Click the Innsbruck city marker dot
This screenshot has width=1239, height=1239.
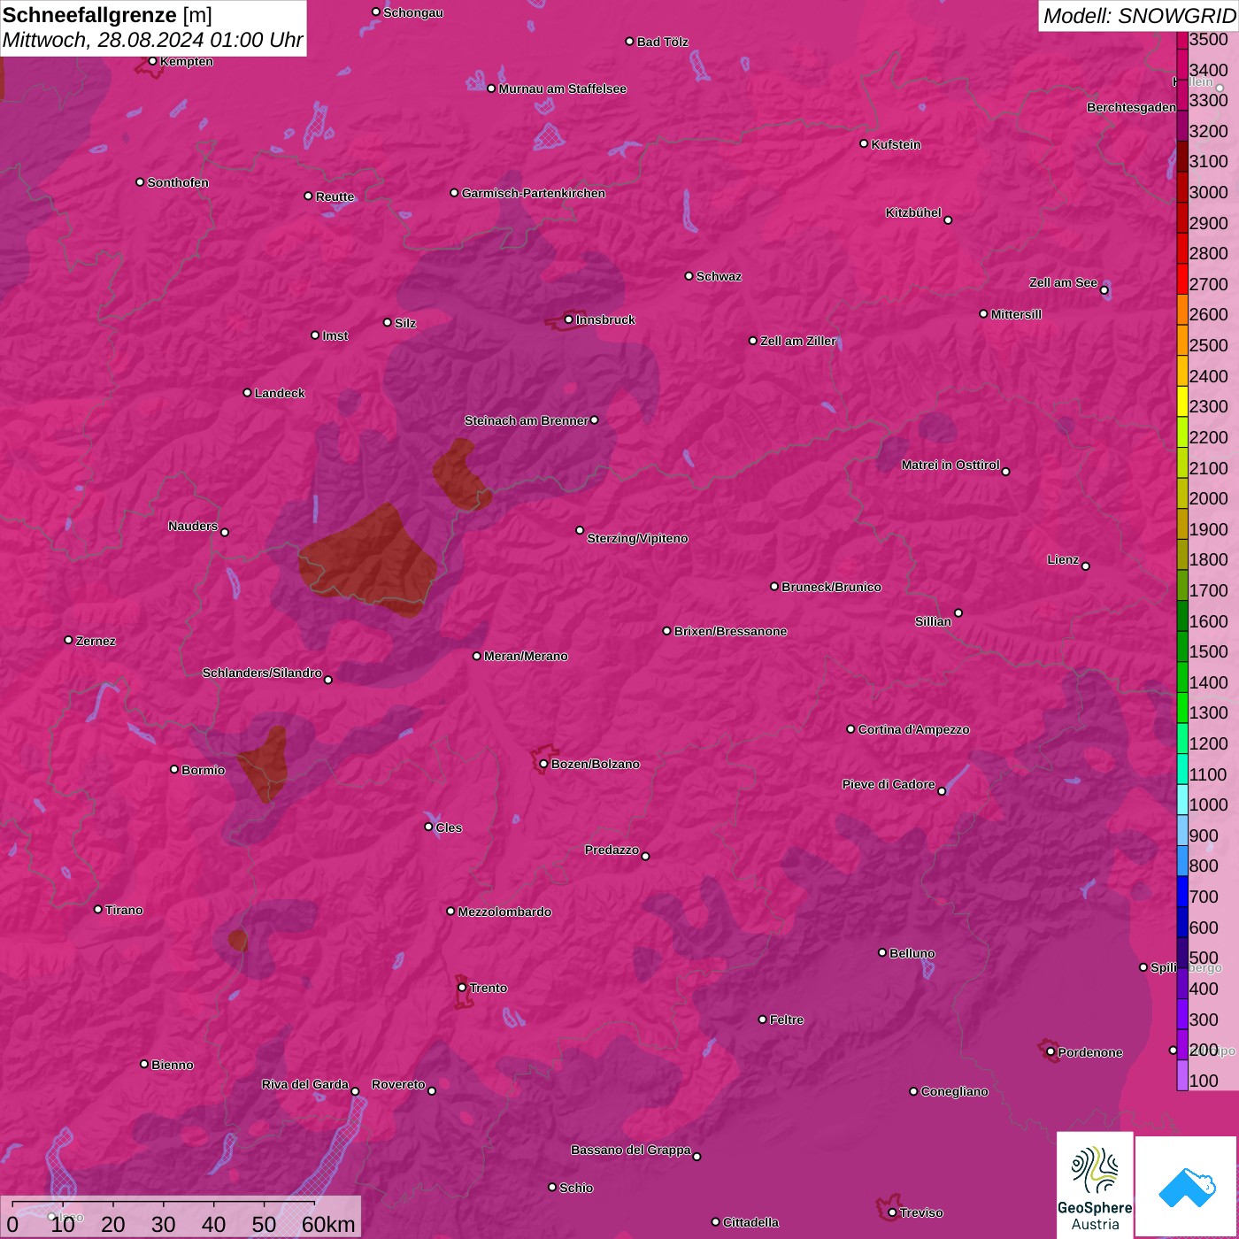point(568,319)
